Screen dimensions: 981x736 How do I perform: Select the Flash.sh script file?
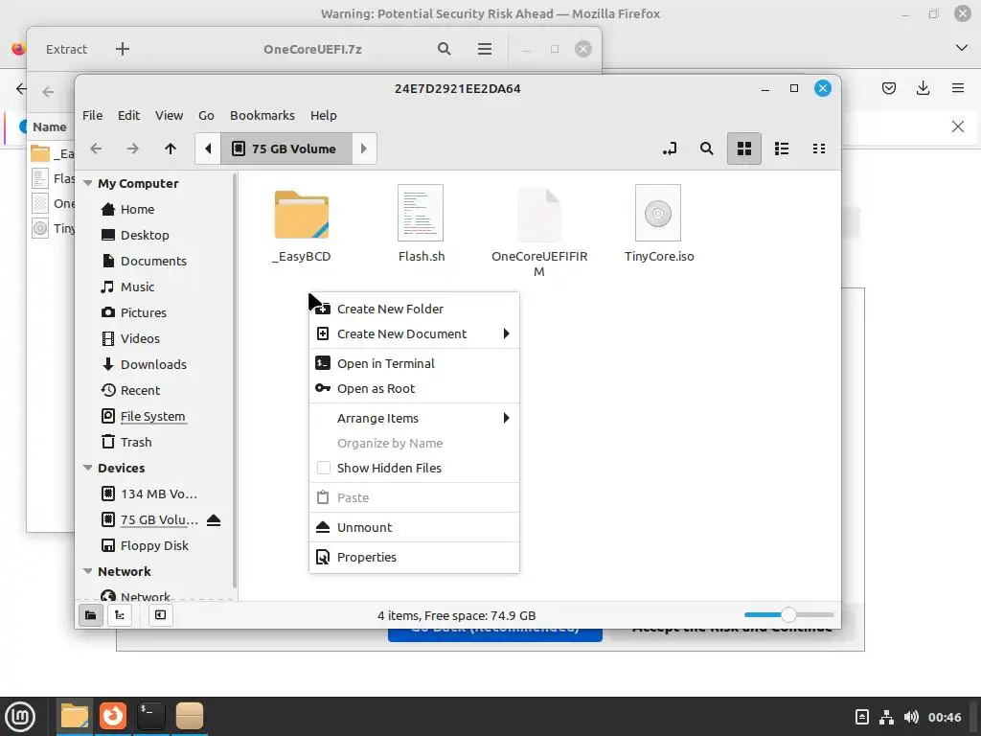(x=422, y=224)
